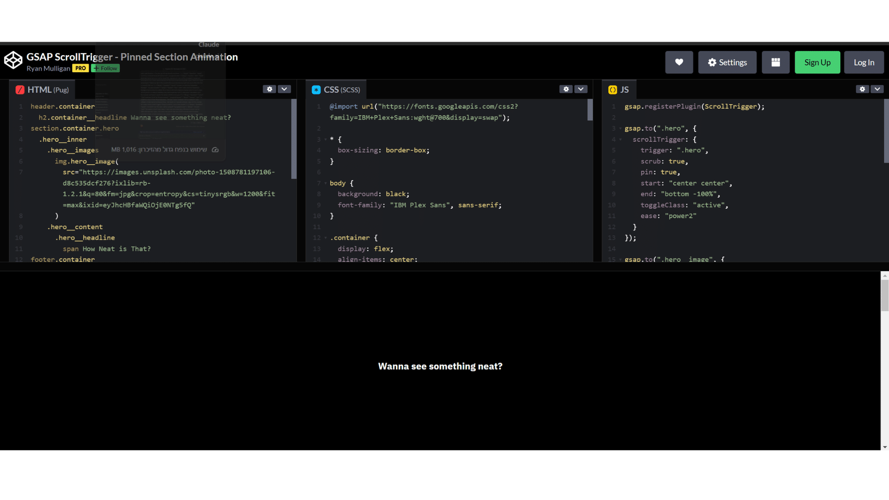This screenshot has height=500, width=889.
Task: Click the red HTML Pug icon
Action: (x=20, y=90)
